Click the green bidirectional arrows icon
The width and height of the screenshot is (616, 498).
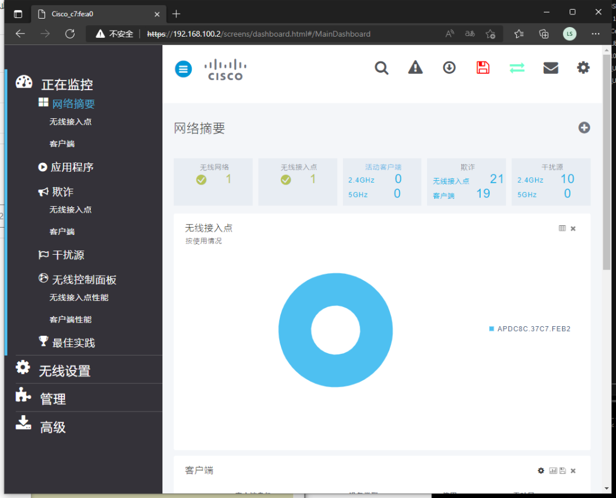(x=517, y=68)
